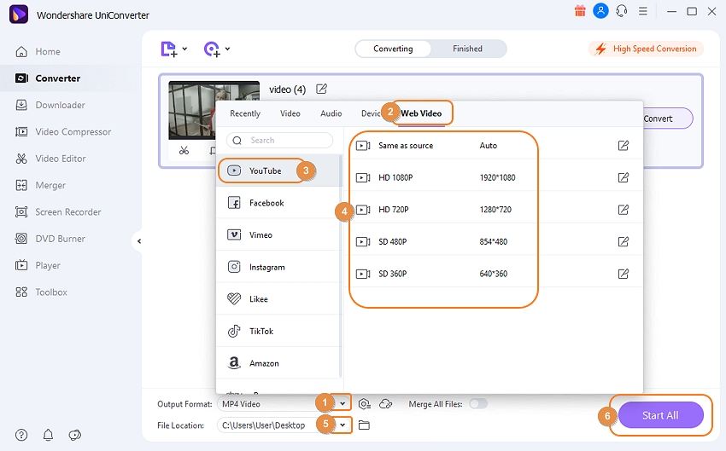Image resolution: width=726 pixels, height=451 pixels.
Task: Select SD 480P 854*480 preset
Action: point(495,241)
